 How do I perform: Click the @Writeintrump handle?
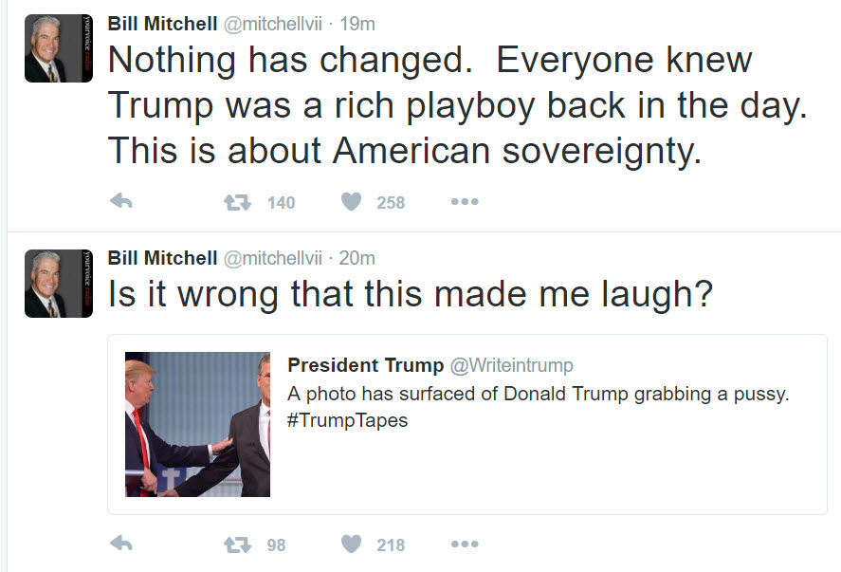512,365
